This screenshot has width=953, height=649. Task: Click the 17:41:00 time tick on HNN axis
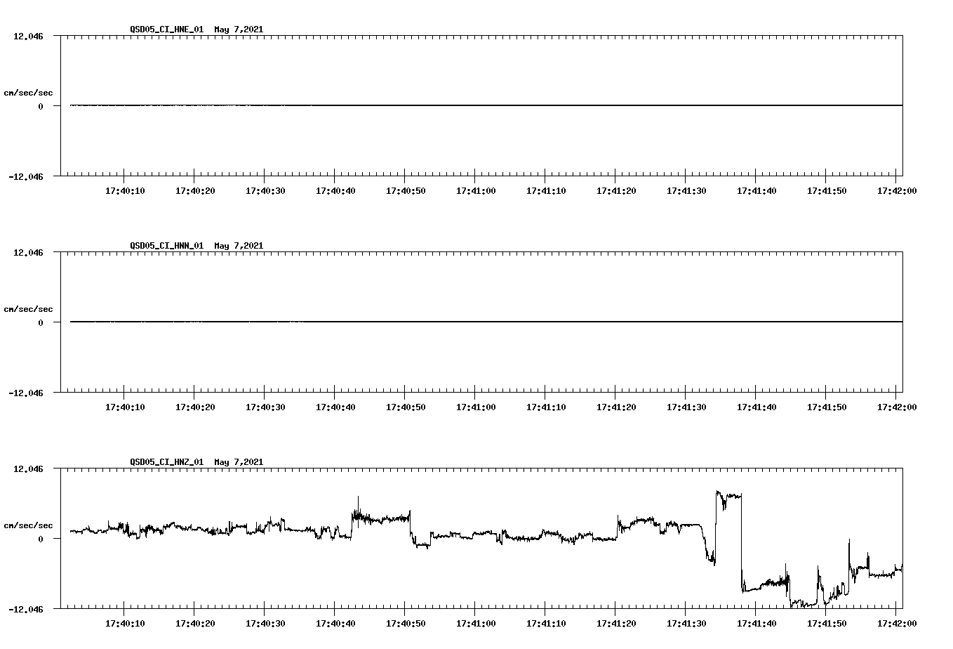tap(475, 396)
